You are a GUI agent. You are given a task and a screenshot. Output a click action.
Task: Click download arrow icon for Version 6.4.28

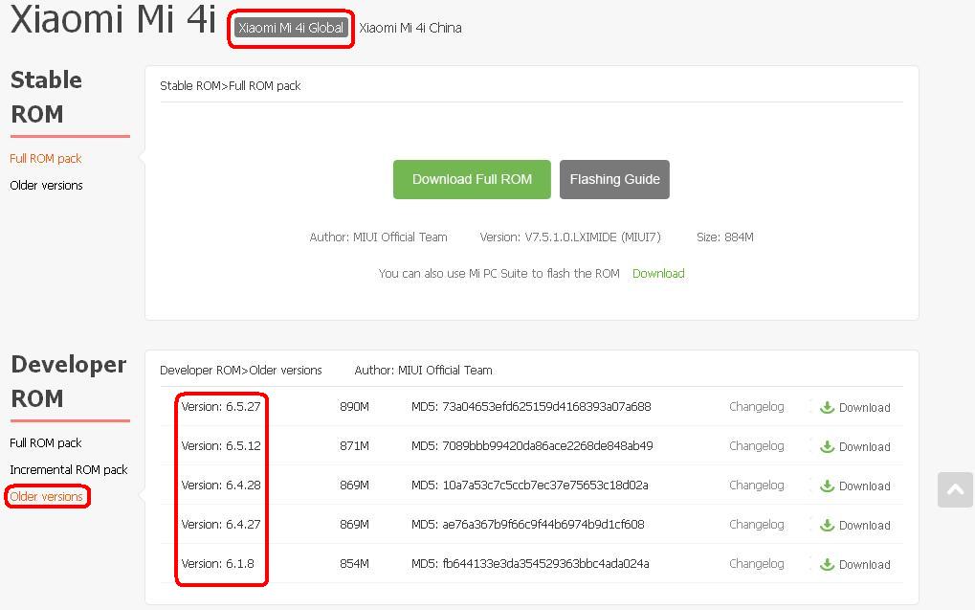[x=827, y=486]
